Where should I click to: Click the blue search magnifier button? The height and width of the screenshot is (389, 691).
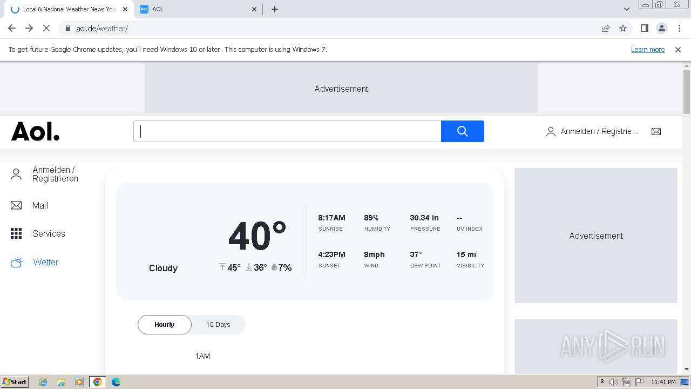(x=463, y=131)
